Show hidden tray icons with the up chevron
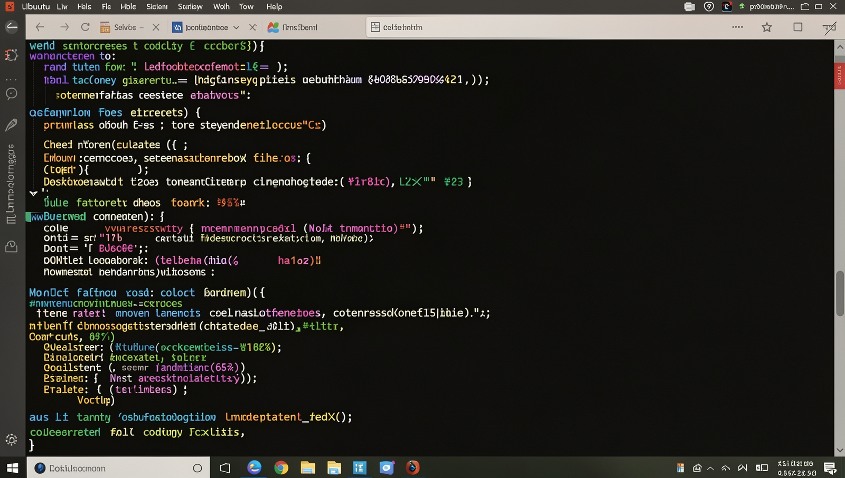This screenshot has height=478, width=845. tap(710, 468)
